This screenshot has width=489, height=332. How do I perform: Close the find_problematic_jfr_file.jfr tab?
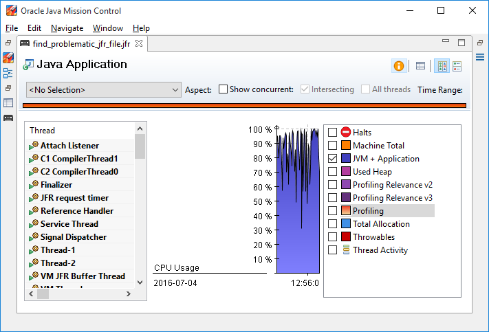click(x=138, y=43)
